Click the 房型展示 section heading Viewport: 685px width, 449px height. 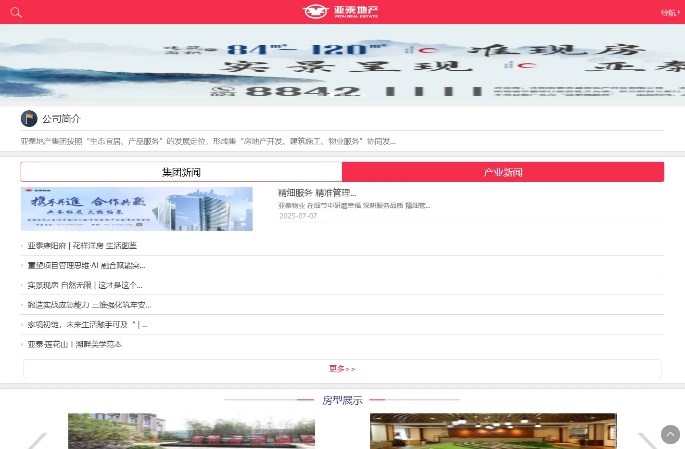coord(342,400)
